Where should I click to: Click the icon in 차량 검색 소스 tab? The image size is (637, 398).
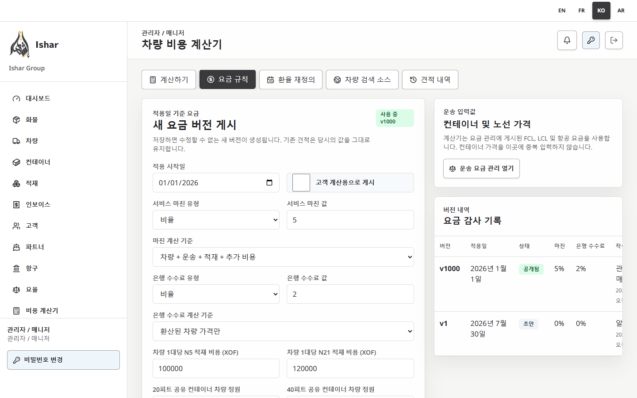click(337, 80)
